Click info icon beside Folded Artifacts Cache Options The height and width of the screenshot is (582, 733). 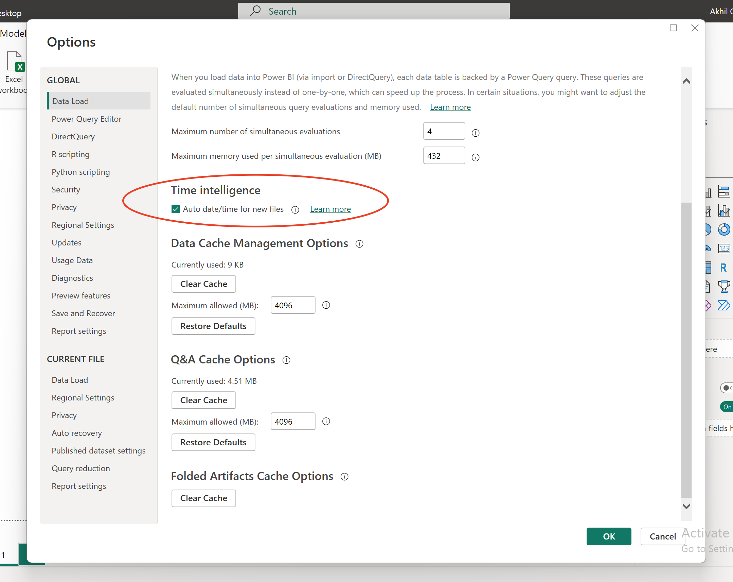point(344,477)
